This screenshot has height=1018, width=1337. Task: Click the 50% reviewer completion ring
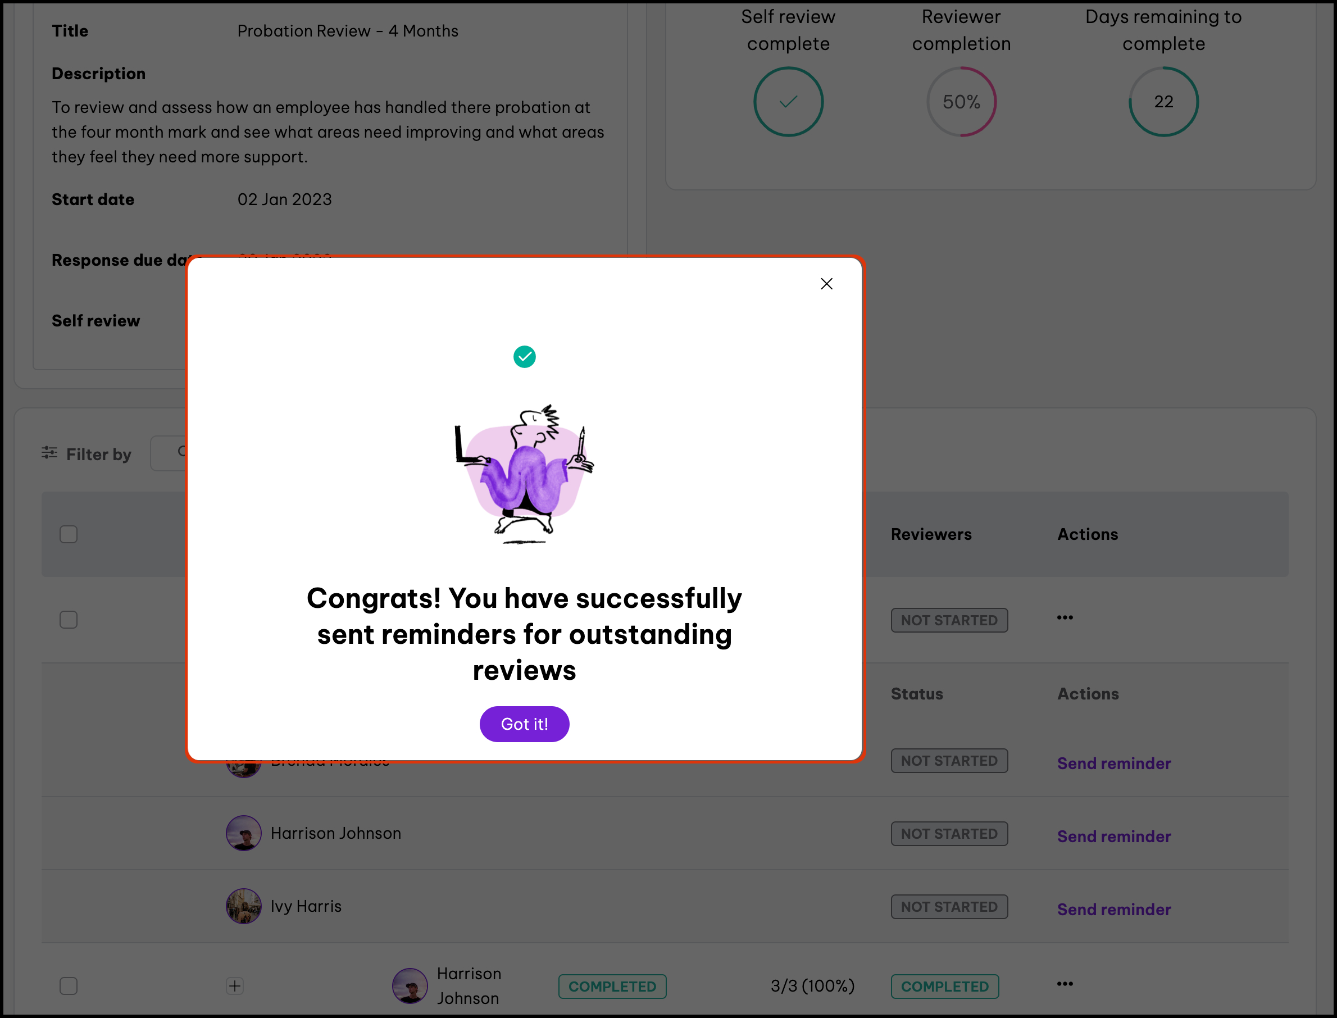(x=961, y=102)
